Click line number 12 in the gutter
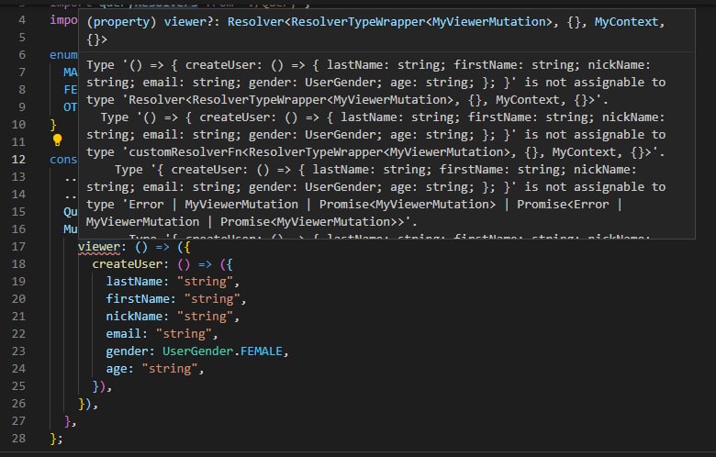Viewport: 716px width, 457px height. tap(18, 160)
